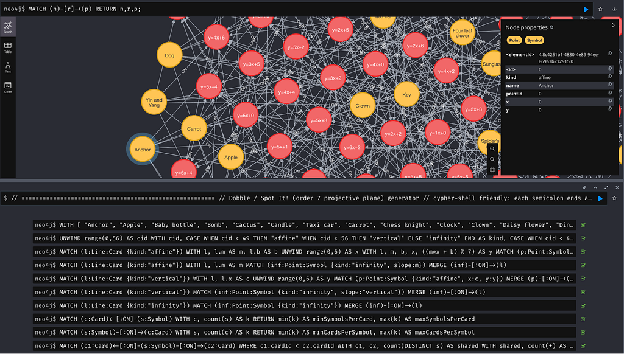The image size is (624, 354).
Task: Open the Text view tab
Action: tap(8, 68)
